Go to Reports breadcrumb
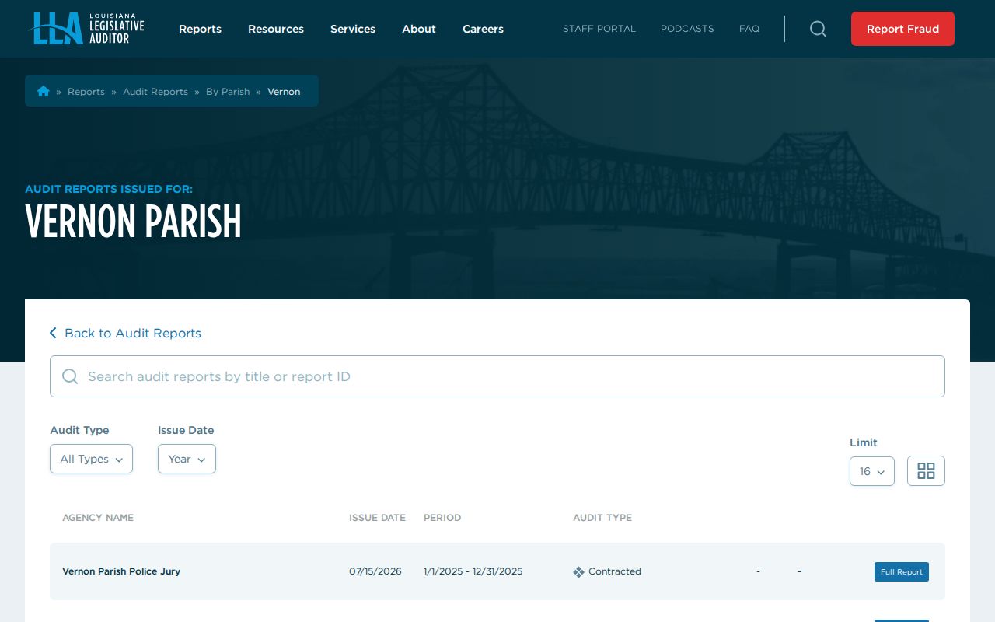The width and height of the screenshot is (995, 622). 86,92
